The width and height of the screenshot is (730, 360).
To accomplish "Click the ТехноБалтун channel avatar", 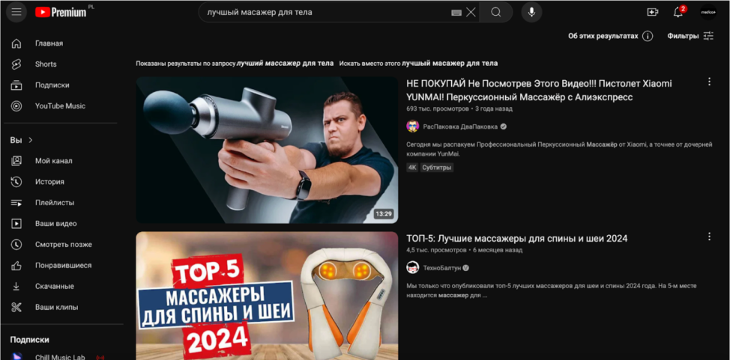I will click(412, 267).
